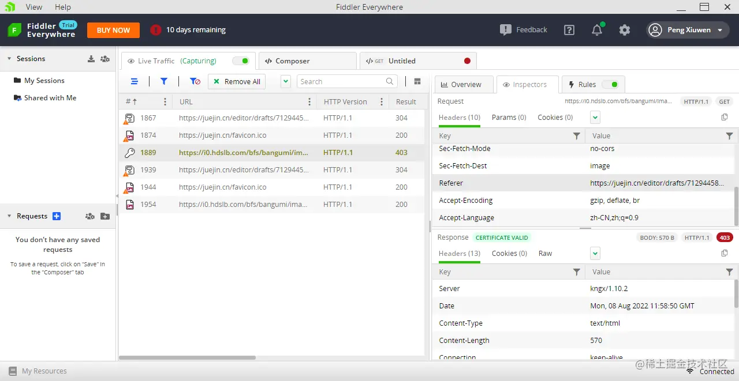739x381 pixels.
Task: Click the Remove All button
Action: click(x=236, y=81)
